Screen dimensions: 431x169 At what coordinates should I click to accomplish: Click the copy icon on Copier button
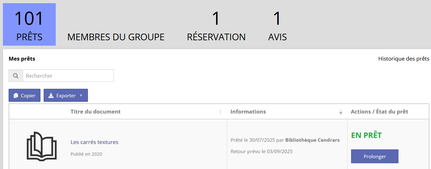click(16, 95)
